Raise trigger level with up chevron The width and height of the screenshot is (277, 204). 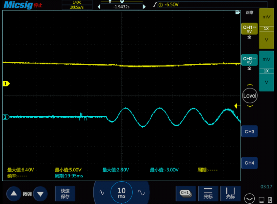pos(250,85)
